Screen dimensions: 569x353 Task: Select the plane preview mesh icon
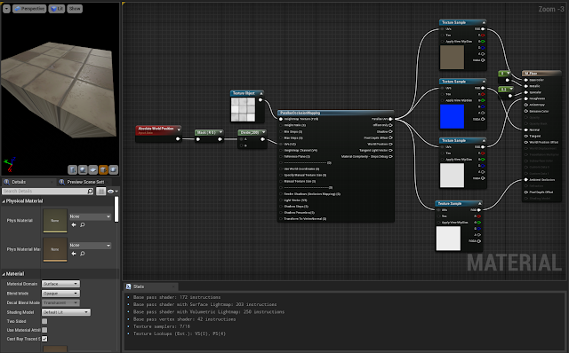click(x=92, y=169)
